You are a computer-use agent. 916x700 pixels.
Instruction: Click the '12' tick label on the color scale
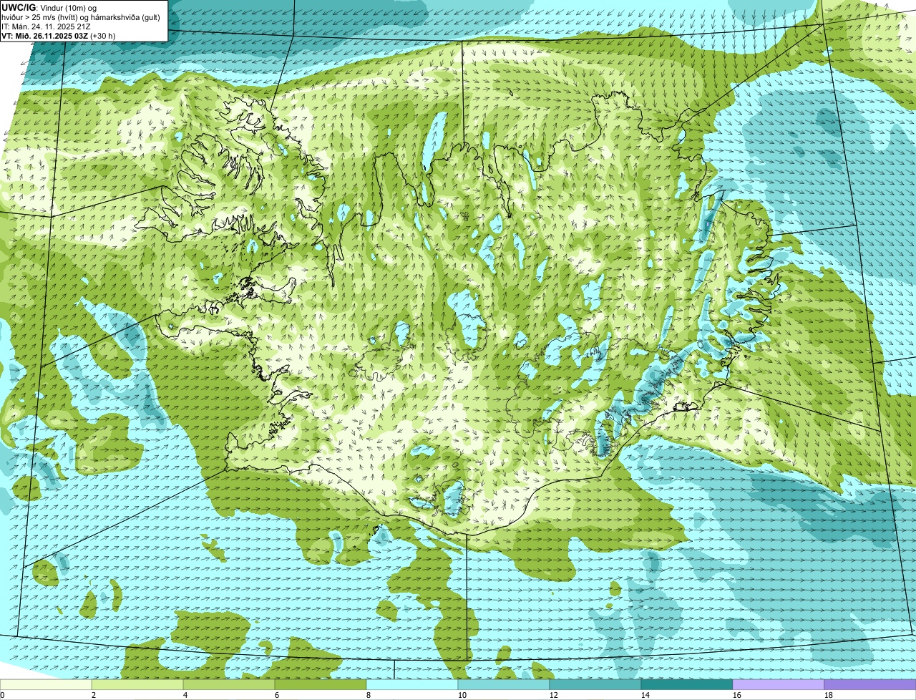pos(554,695)
